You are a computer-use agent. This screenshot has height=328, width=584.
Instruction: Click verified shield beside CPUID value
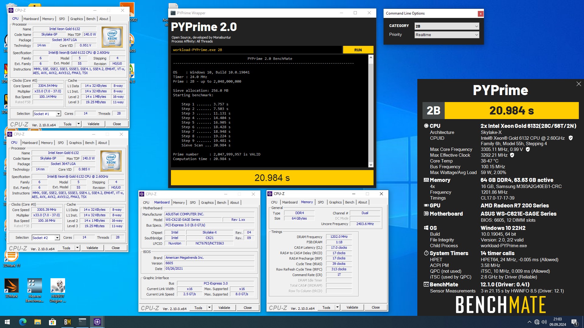click(571, 138)
